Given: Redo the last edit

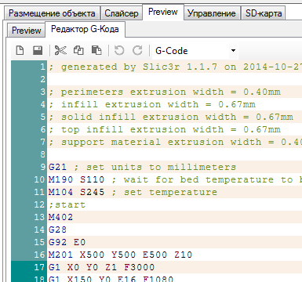Looking at the screenshot, I should point(137,50).
